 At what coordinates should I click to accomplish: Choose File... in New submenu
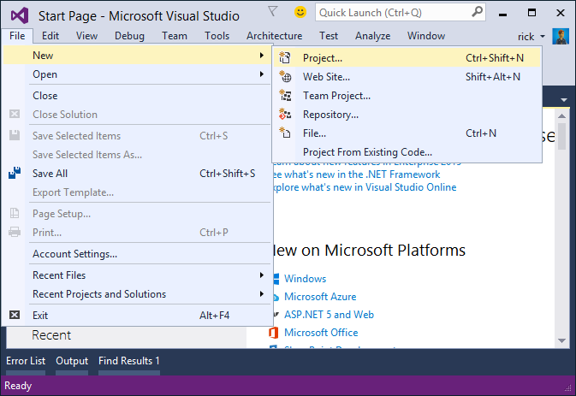(407, 133)
